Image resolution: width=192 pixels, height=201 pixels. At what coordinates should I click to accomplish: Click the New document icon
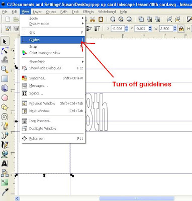tap(8, 19)
